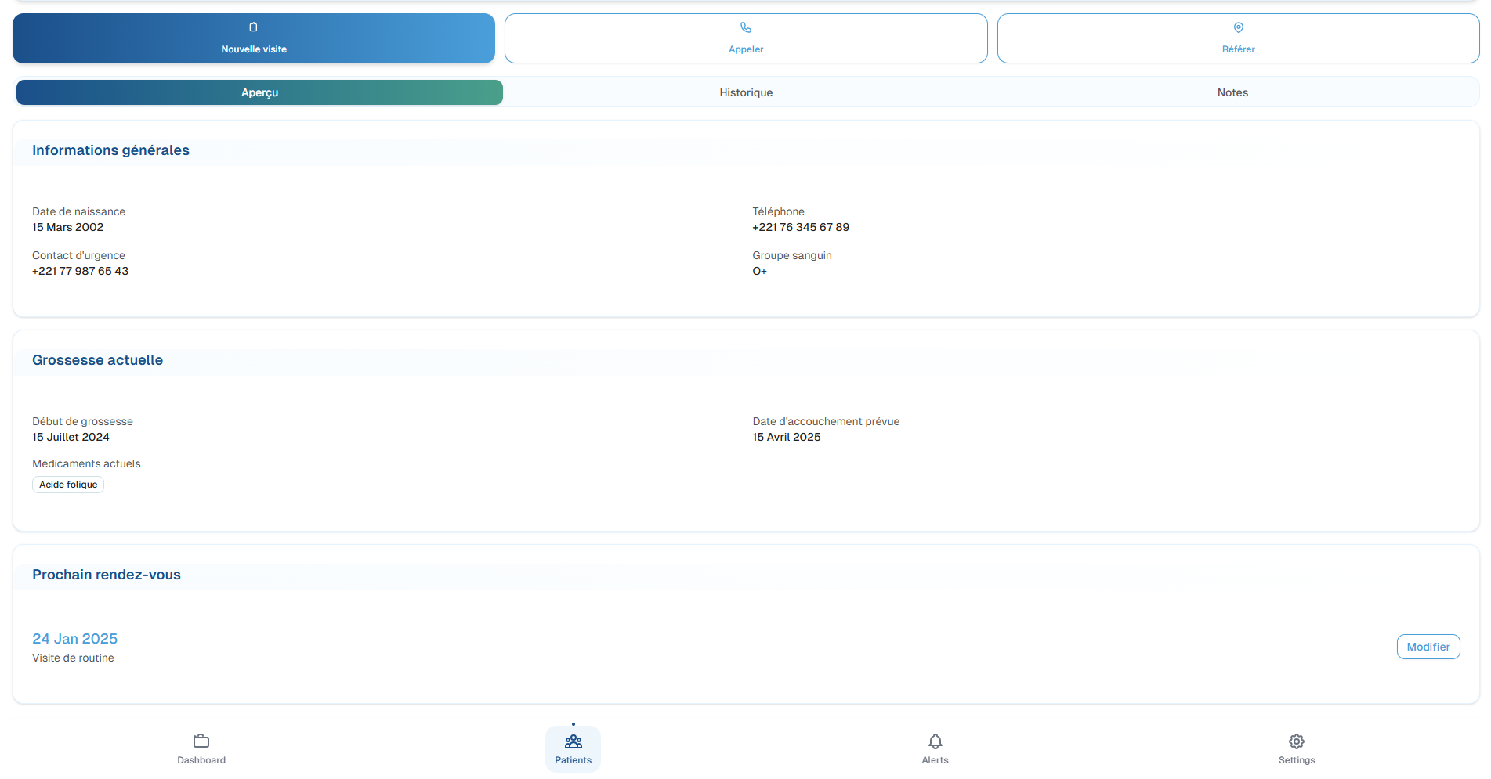Click the Informations générales section header

point(110,150)
